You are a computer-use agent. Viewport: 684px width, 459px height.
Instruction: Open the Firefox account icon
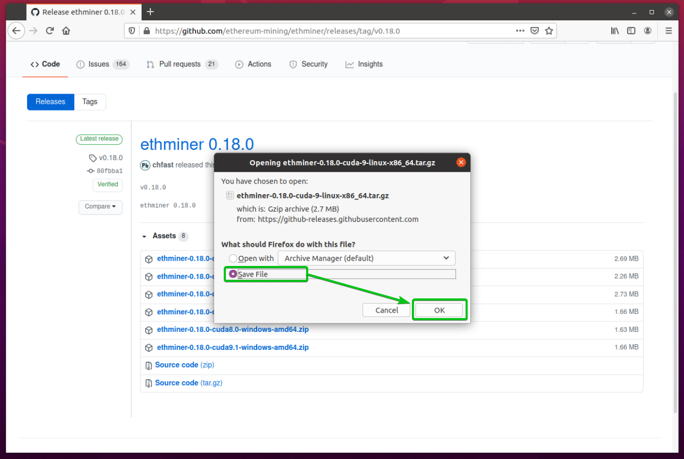(x=648, y=31)
